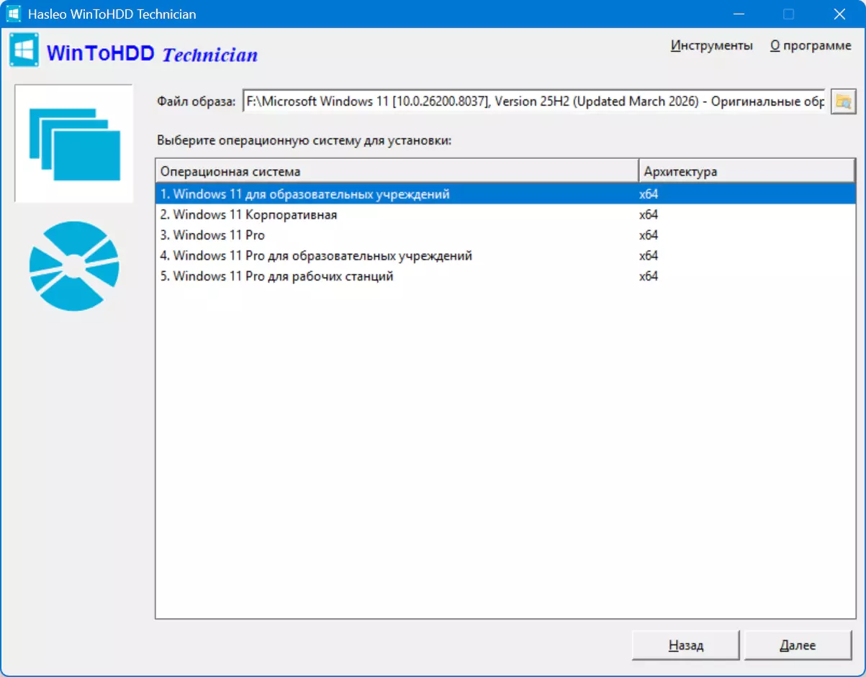Select 2. Windows 11 Корпоративная row
The width and height of the screenshot is (866, 677).
click(505, 214)
